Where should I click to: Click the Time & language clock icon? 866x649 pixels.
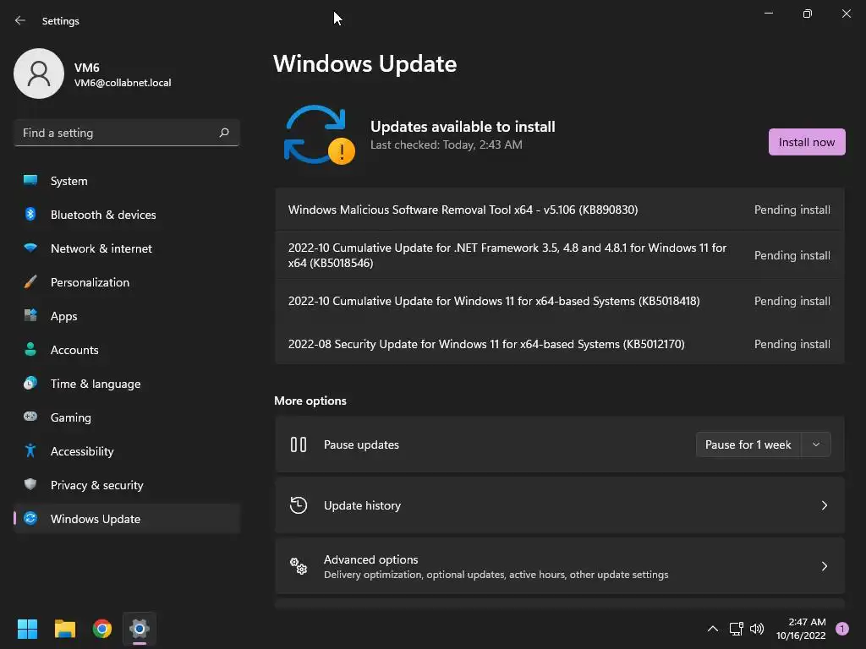30,384
